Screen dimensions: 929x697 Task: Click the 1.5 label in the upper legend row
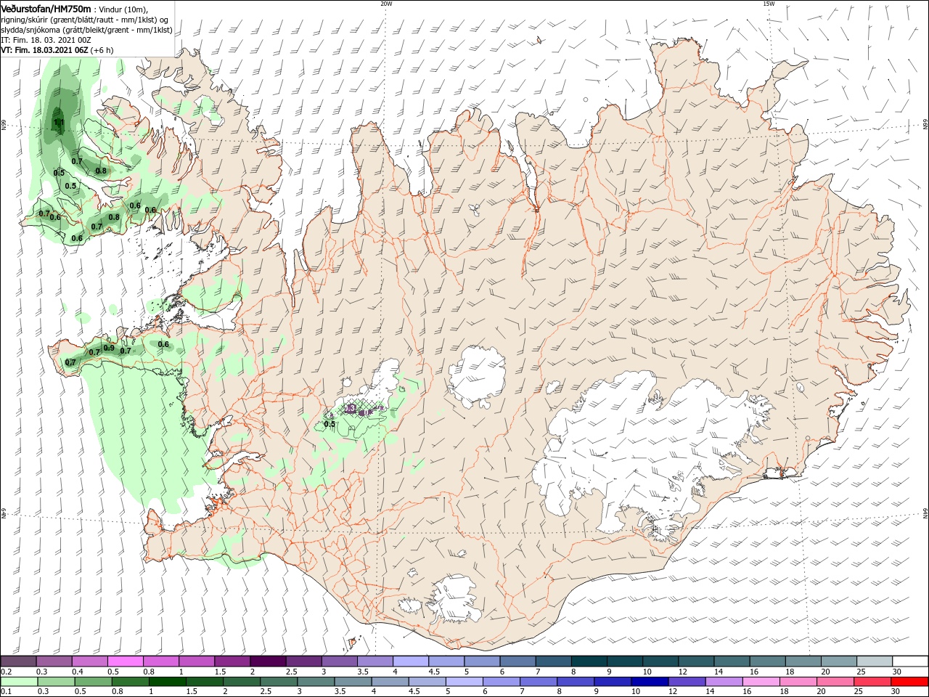(220, 672)
